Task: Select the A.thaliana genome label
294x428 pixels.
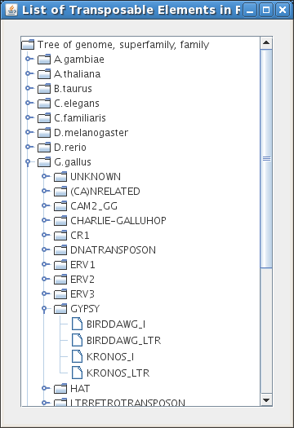Action: (77, 74)
